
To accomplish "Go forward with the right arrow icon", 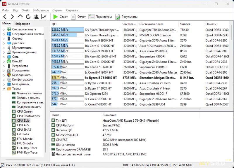I will 12,17.
